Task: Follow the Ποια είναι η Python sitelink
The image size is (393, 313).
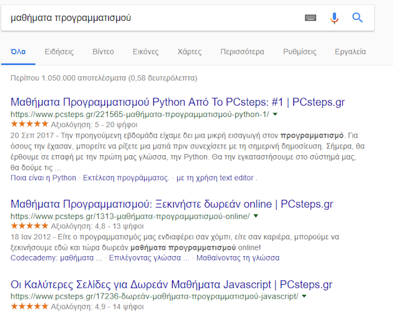Action: click(x=43, y=178)
